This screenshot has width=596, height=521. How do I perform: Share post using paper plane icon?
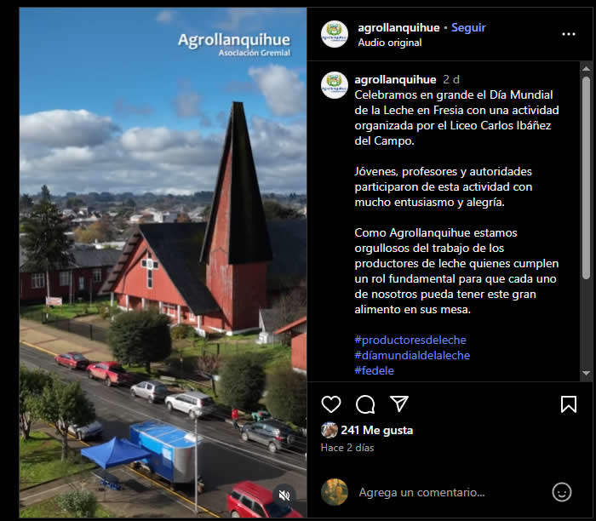pos(399,404)
